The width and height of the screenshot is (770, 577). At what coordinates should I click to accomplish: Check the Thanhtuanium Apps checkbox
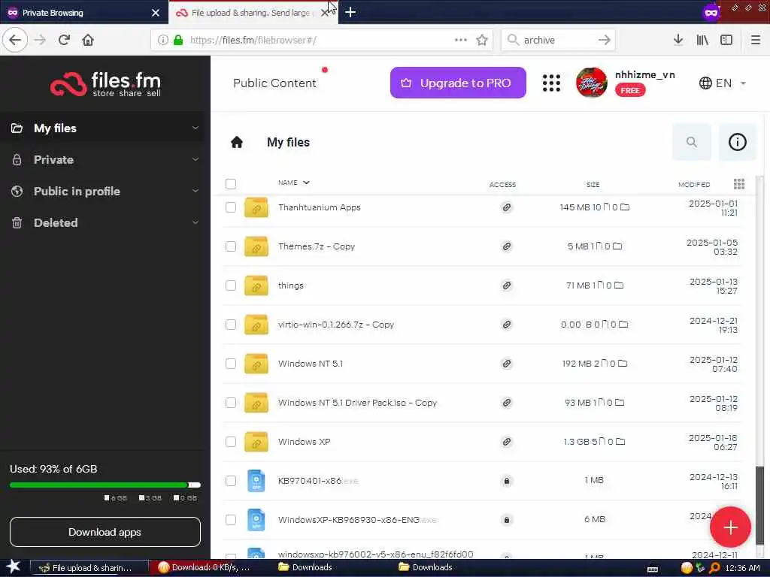231,207
